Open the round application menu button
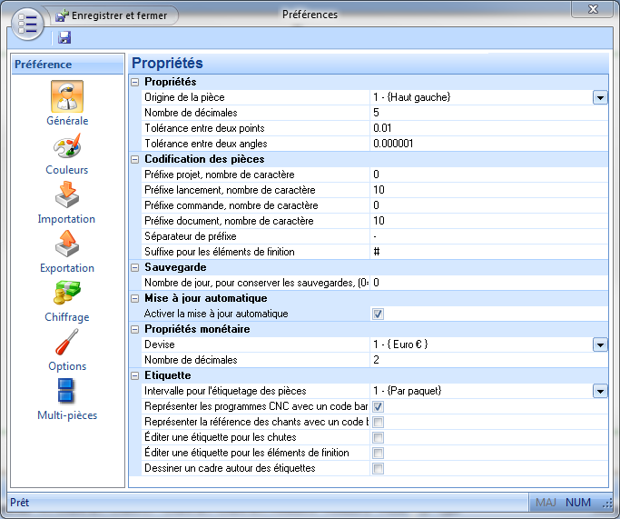 click(x=27, y=24)
